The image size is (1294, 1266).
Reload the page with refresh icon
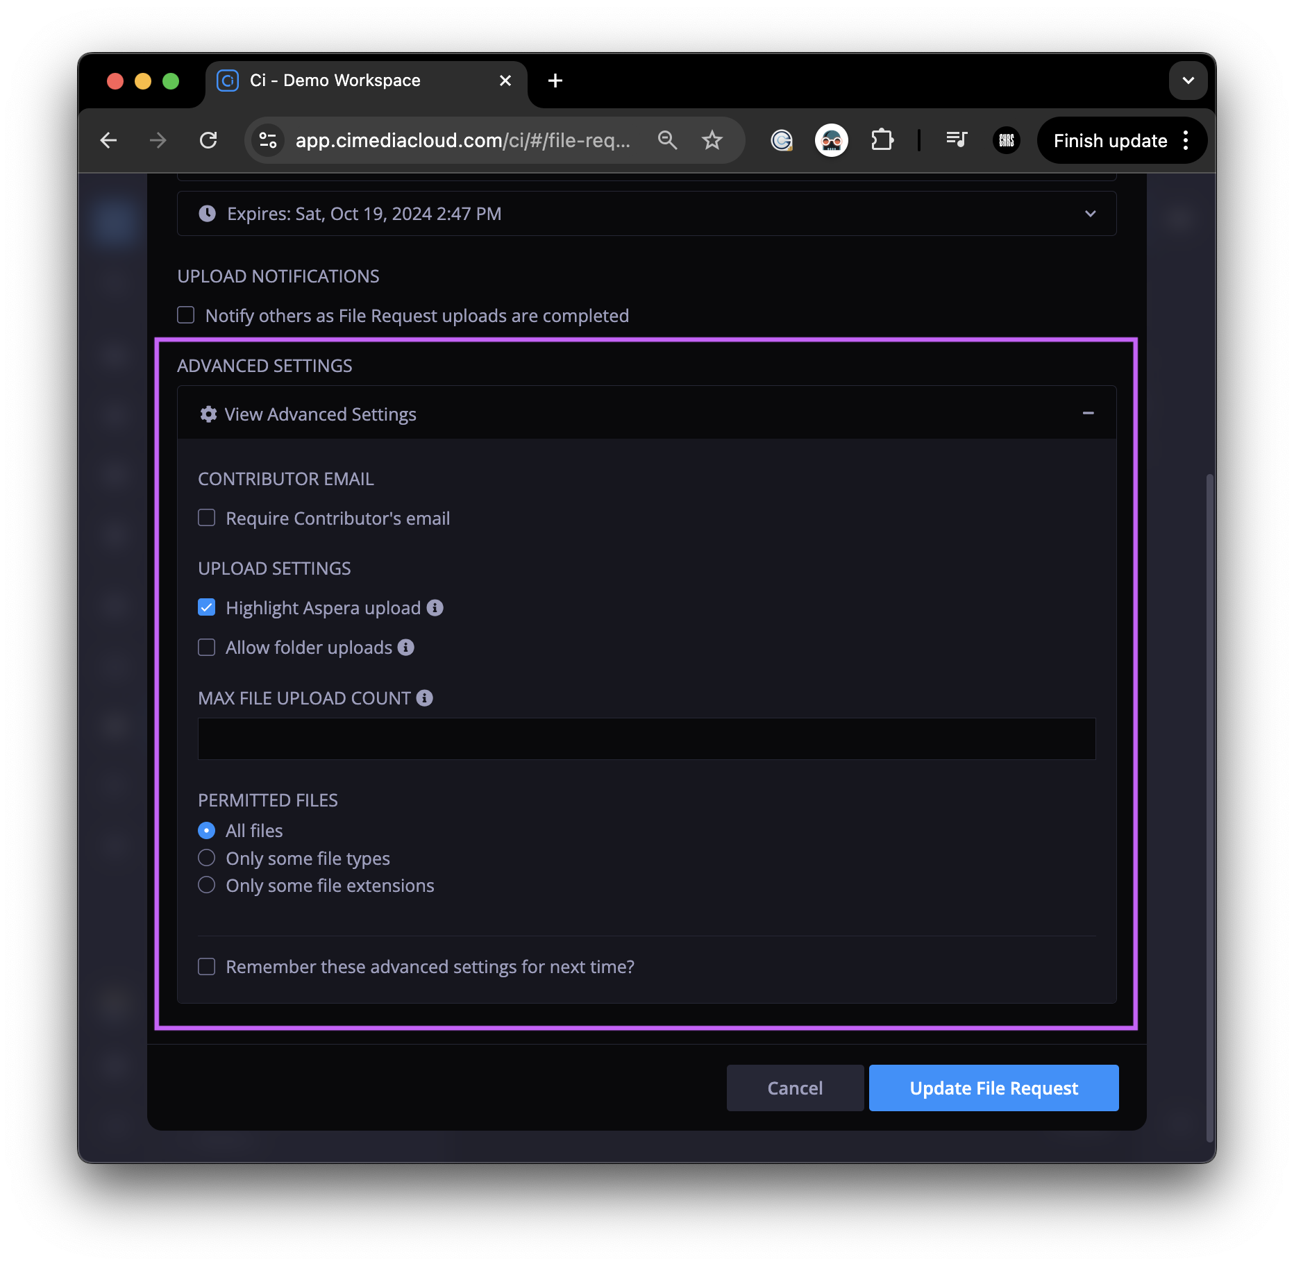pos(208,140)
